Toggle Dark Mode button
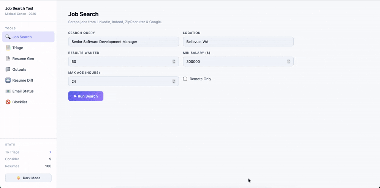Viewport: 380px width, 188px height. pyautogui.click(x=28, y=178)
